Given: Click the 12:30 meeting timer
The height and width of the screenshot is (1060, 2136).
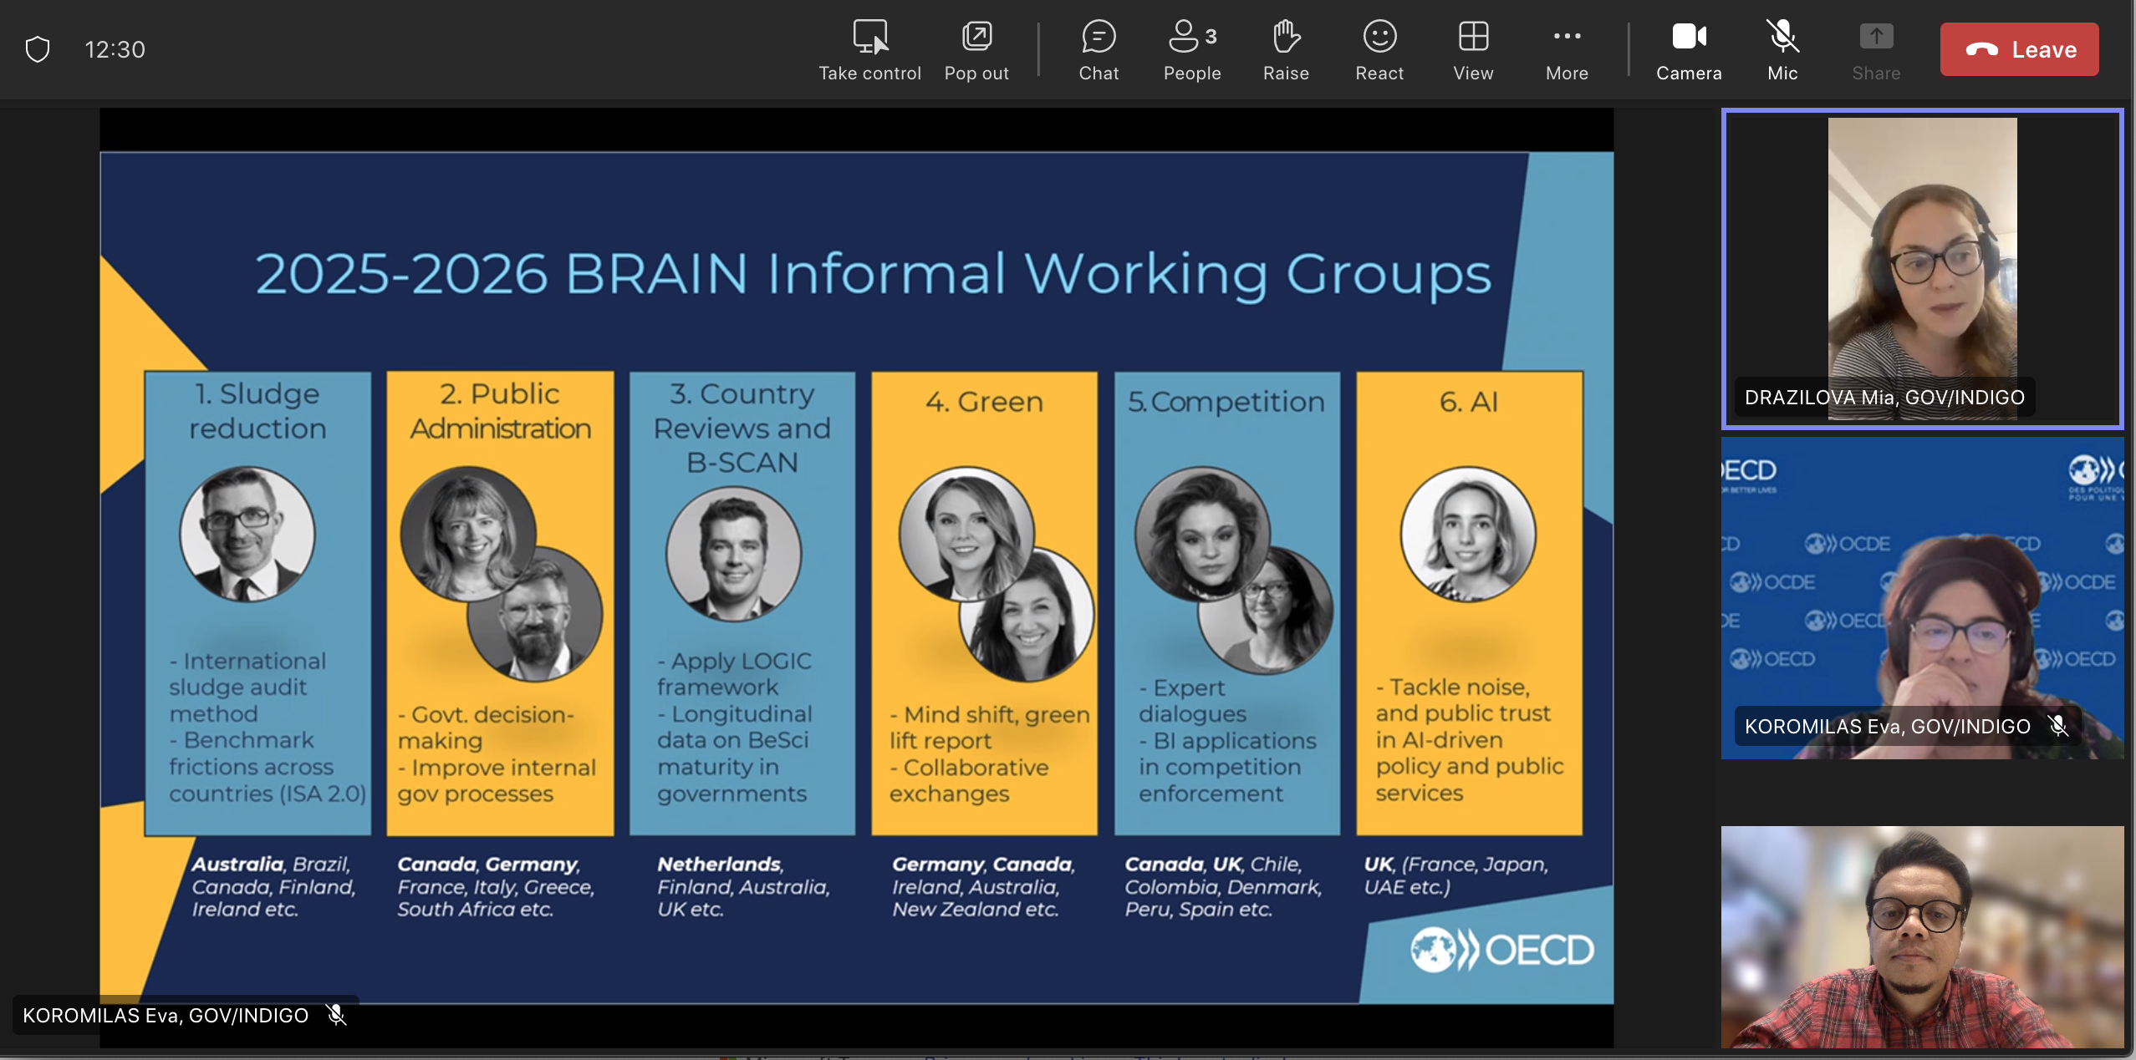Looking at the screenshot, I should click(115, 49).
